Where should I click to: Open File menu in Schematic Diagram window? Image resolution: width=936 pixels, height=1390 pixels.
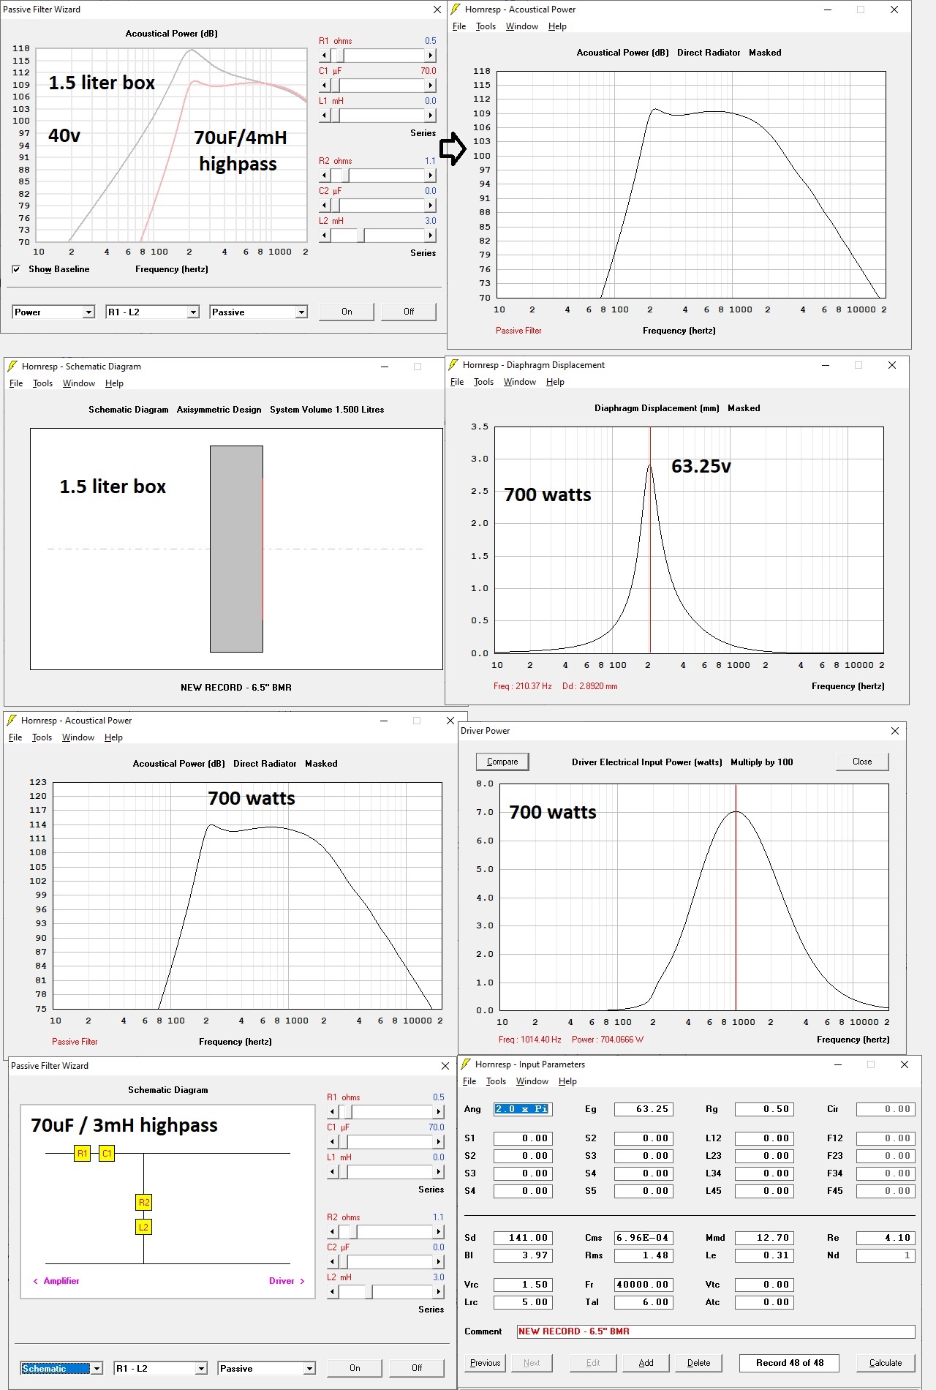[x=16, y=383]
